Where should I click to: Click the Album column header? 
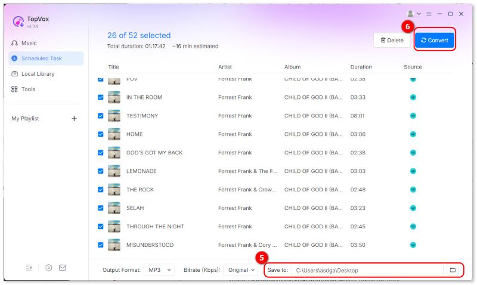pos(292,67)
